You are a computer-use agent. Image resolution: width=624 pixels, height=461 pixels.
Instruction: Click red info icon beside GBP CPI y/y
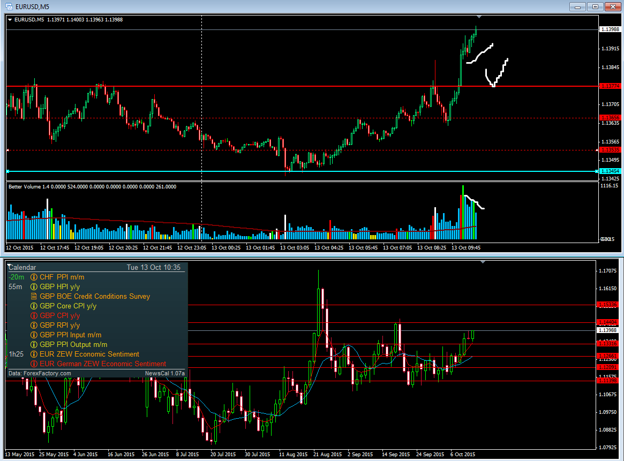[x=34, y=316]
